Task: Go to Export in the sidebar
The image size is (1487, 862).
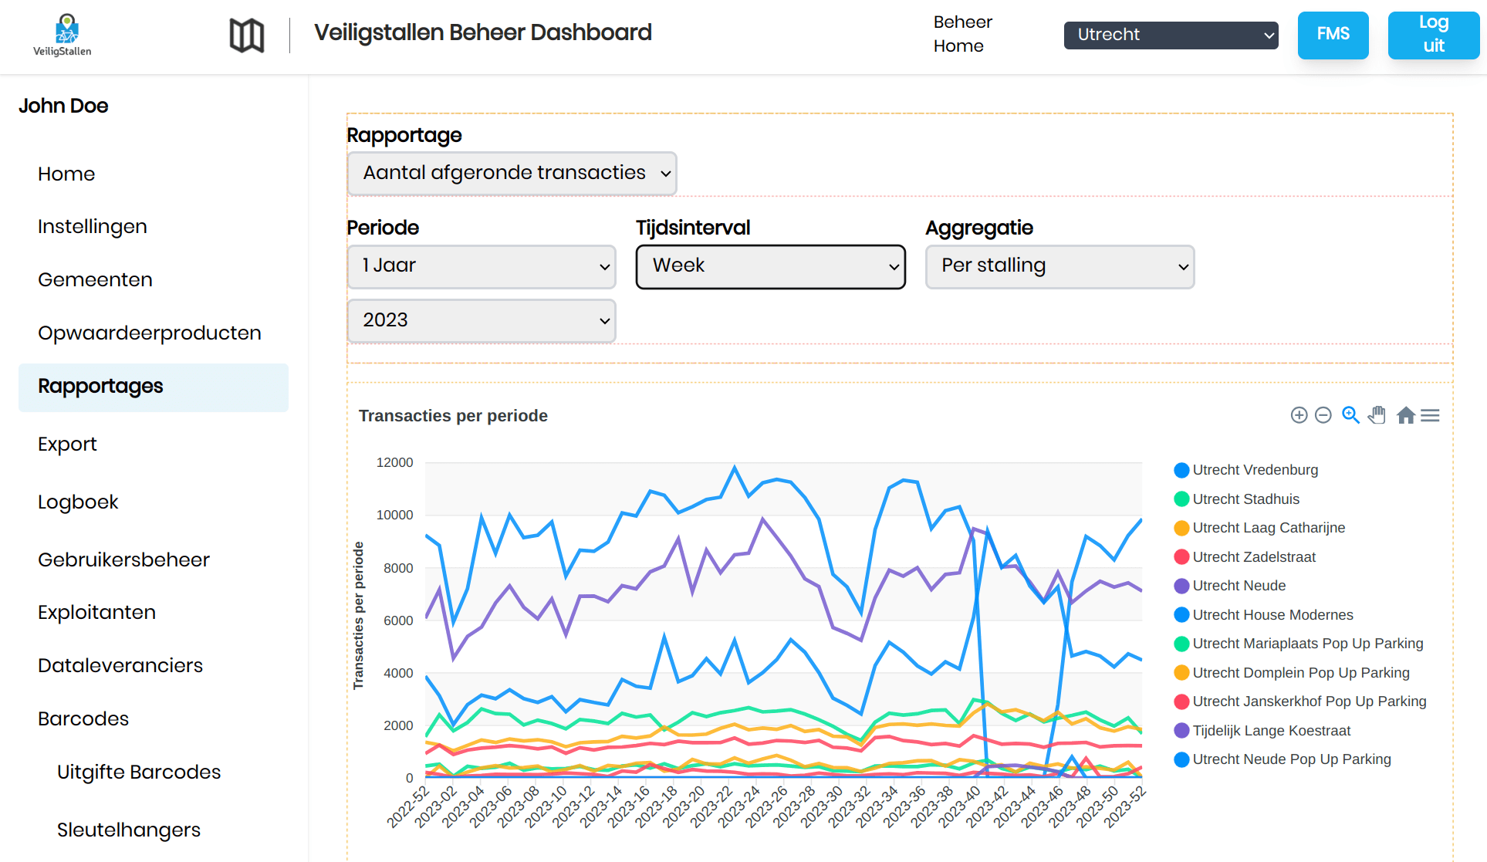Action: click(67, 444)
